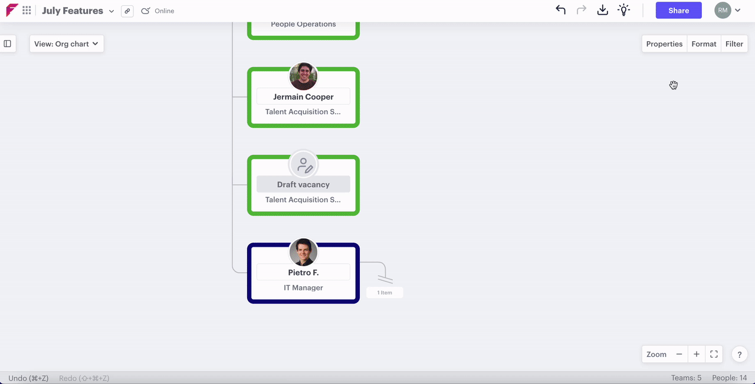This screenshot has width=755, height=384.
Task: Click the redo arrow icon in header
Action: click(x=582, y=10)
